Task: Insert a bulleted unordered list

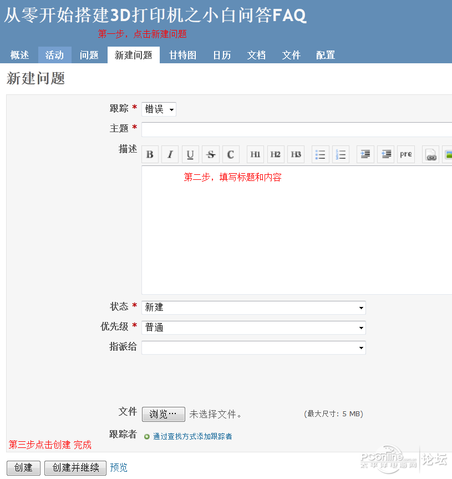Action: (x=320, y=154)
